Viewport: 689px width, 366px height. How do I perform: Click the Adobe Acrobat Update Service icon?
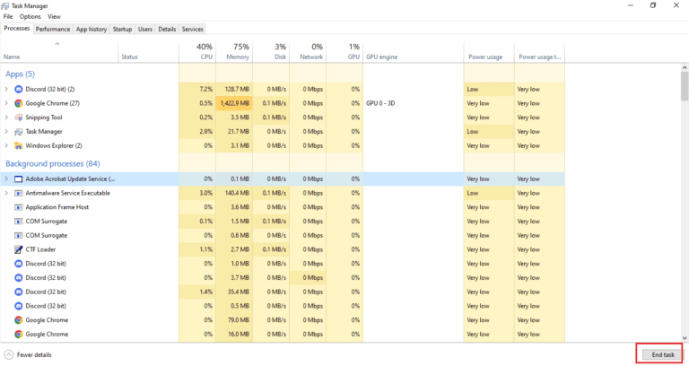(x=19, y=179)
